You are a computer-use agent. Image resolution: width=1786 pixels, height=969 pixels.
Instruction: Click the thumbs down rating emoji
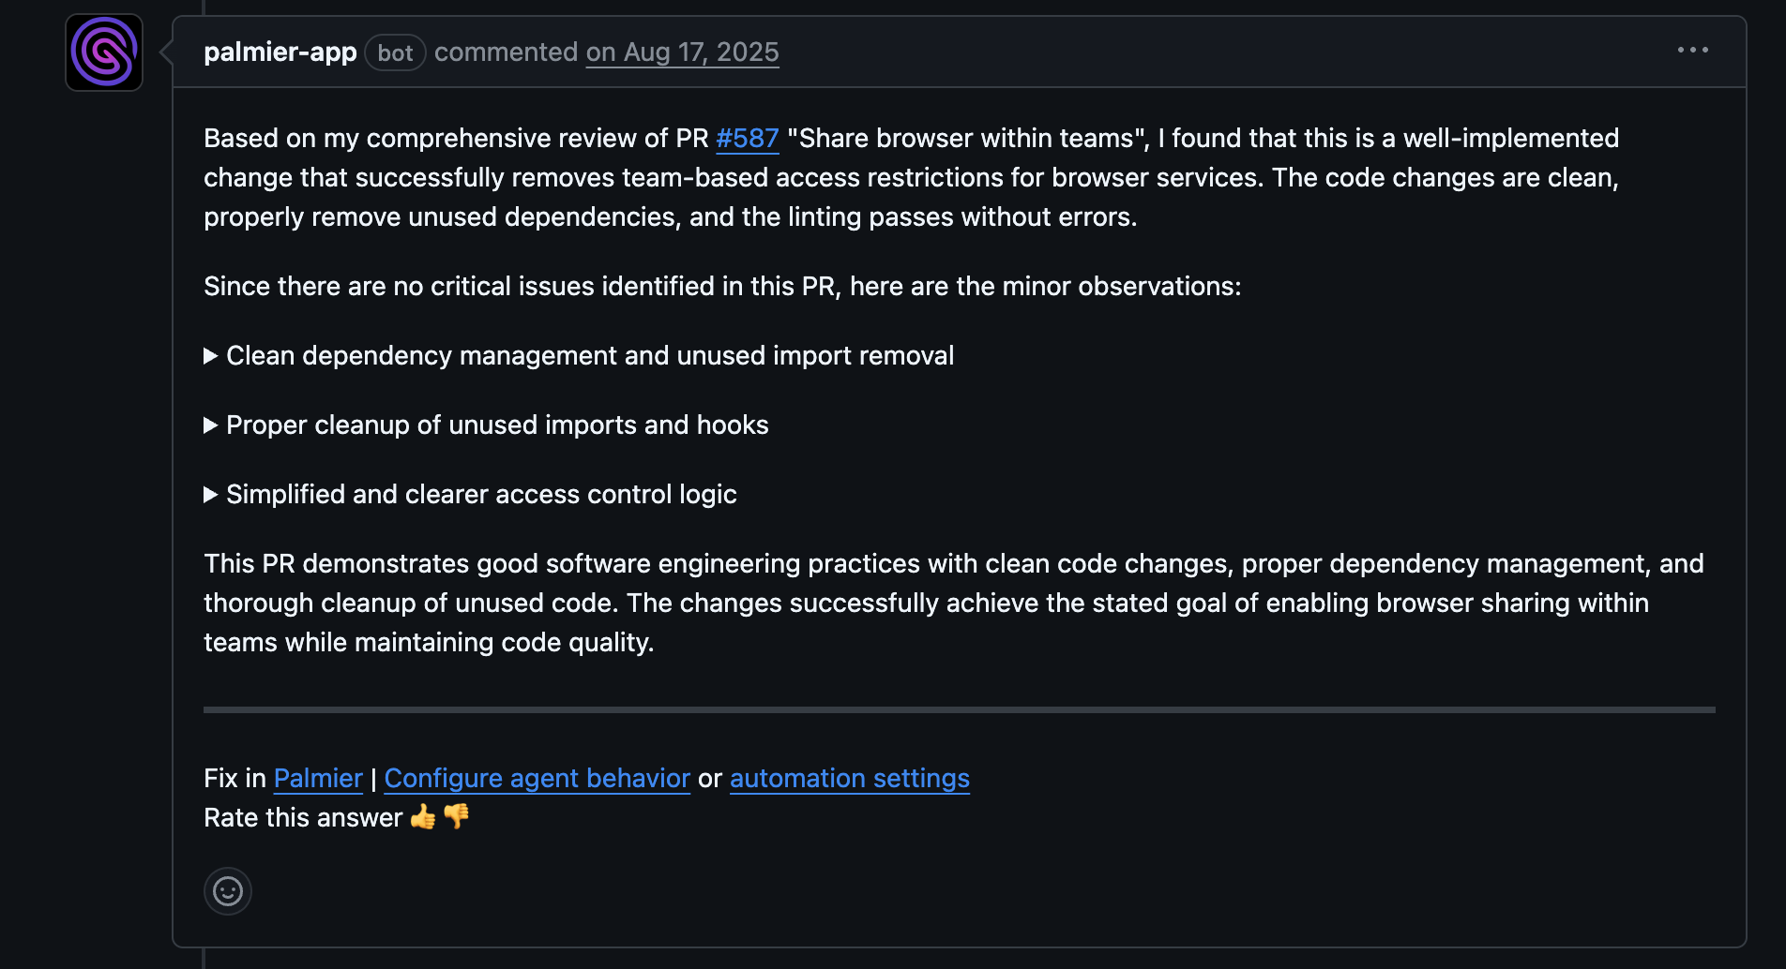click(x=456, y=817)
